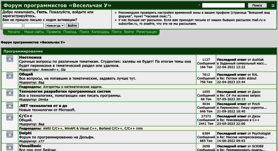The image size is (278, 151).
Task: Open last post Re: Потоки stdin stdout
Action: [x=238, y=78]
